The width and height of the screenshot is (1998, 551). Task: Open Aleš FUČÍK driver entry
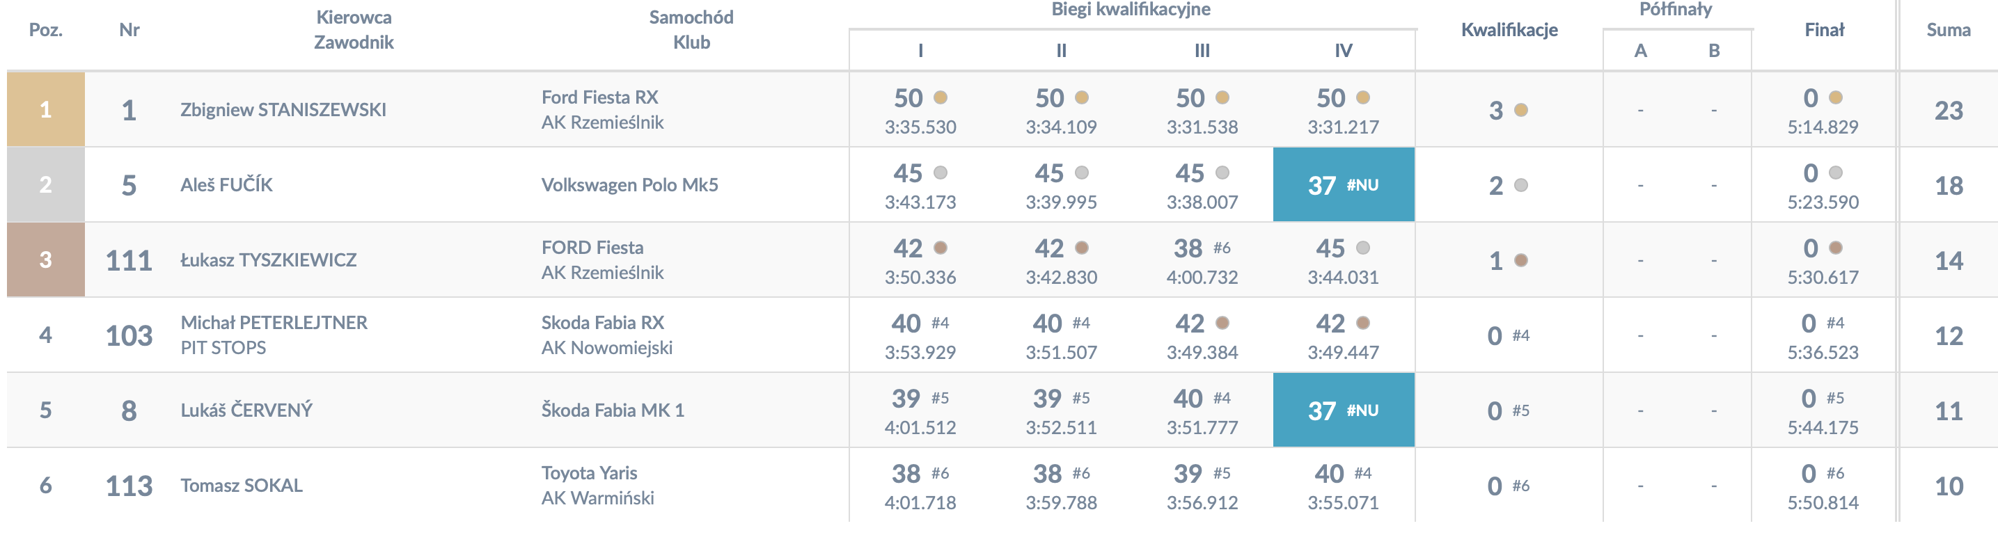click(226, 184)
